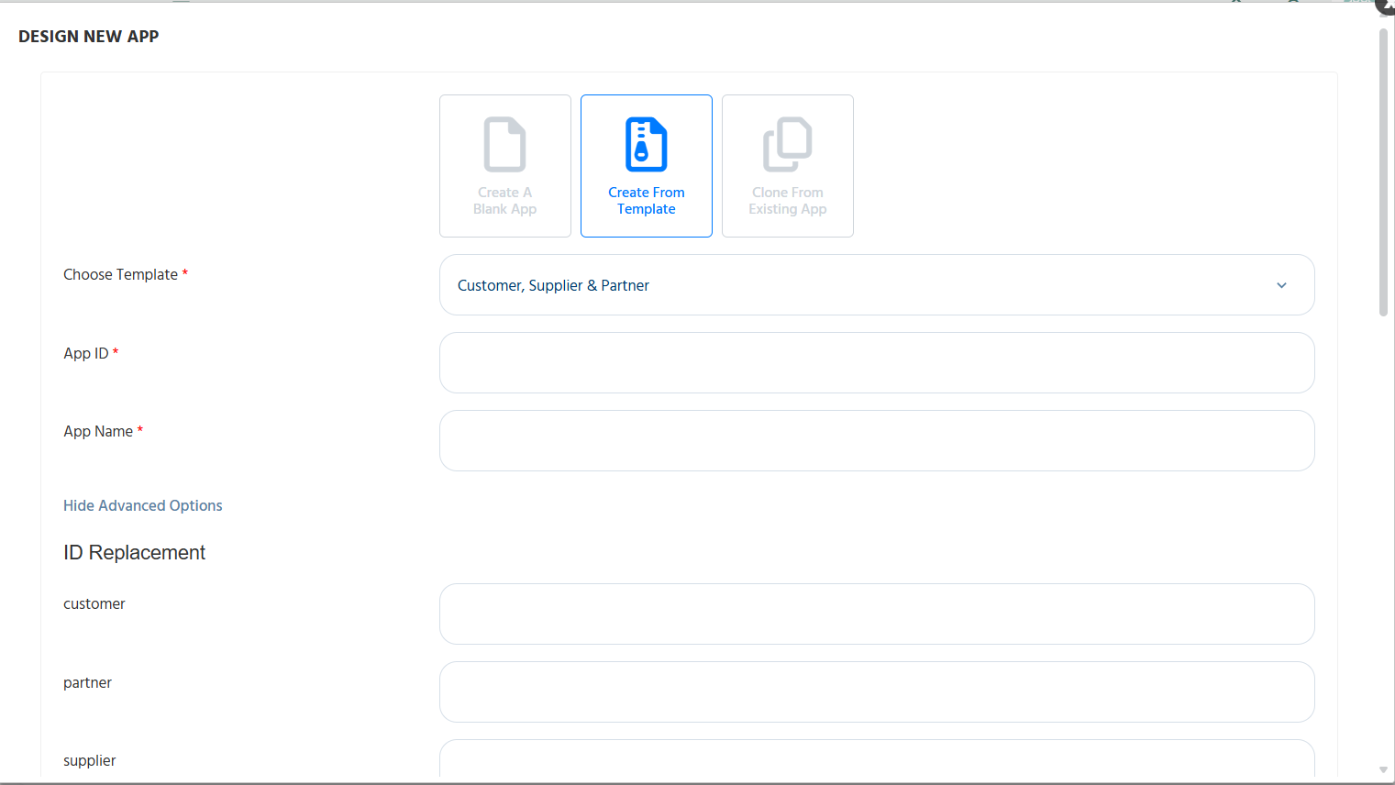1395x785 pixels.
Task: Click the partner label text
Action: tap(87, 682)
